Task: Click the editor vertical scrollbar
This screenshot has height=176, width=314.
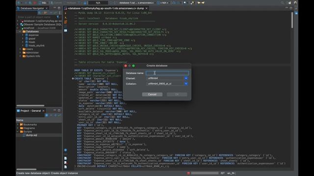Action: [x=292, y=20]
